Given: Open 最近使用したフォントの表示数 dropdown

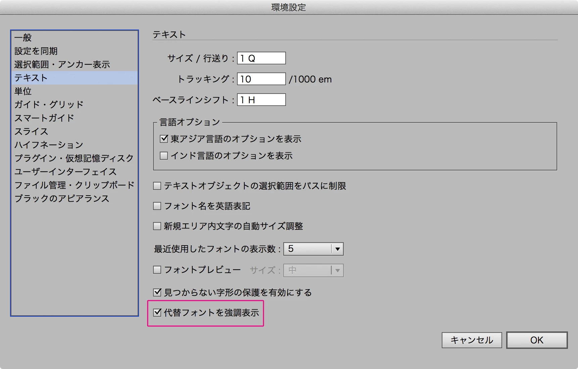Looking at the screenshot, I should tap(314, 249).
